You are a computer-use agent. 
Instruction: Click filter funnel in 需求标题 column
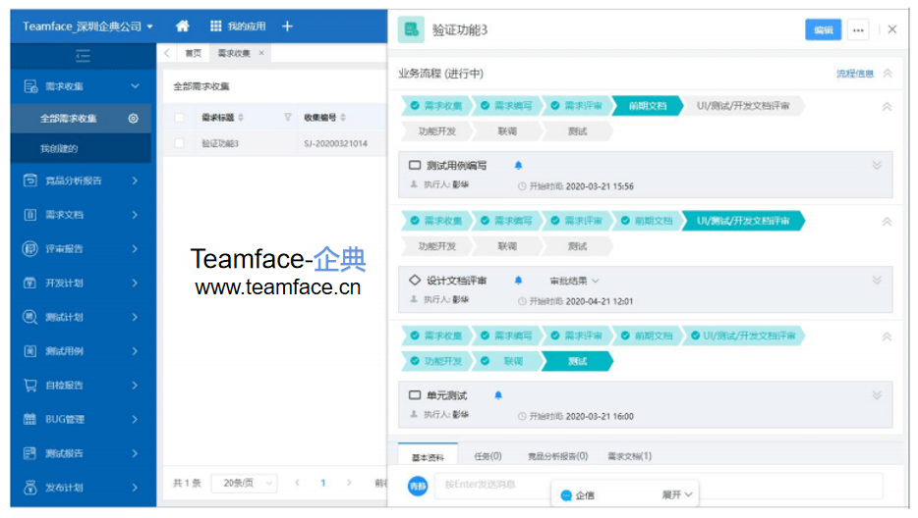(x=287, y=118)
